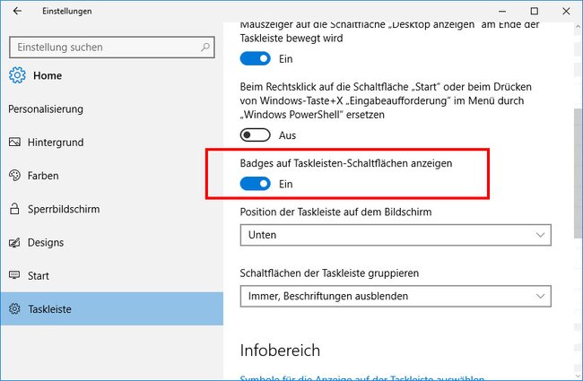
Task: Click the Aus label beside the PowerShell toggle
Action: click(287, 135)
